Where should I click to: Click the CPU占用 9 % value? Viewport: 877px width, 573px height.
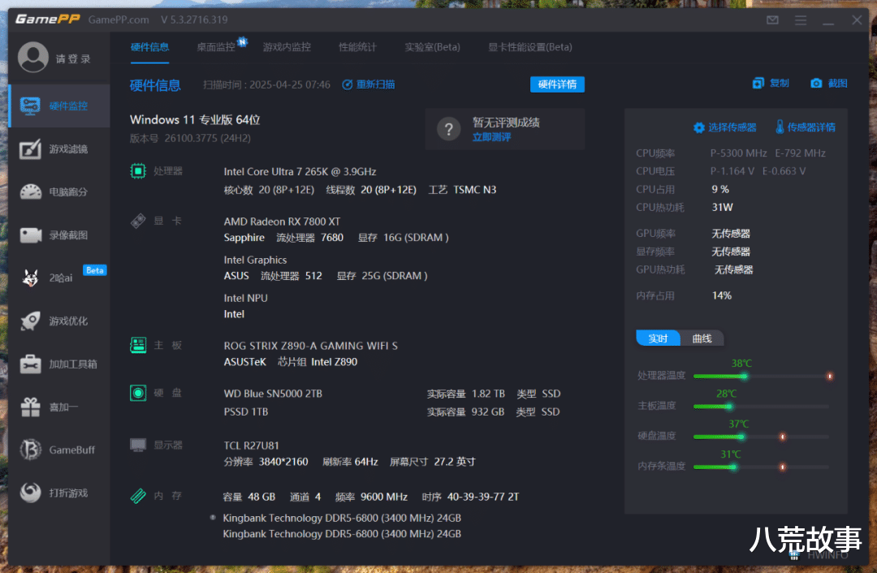(x=720, y=189)
